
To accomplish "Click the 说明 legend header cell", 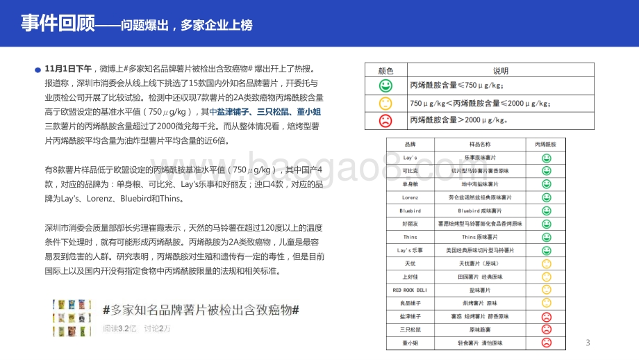I will point(501,70).
